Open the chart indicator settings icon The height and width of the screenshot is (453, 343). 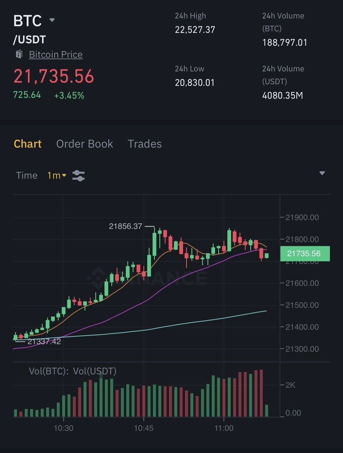(78, 176)
